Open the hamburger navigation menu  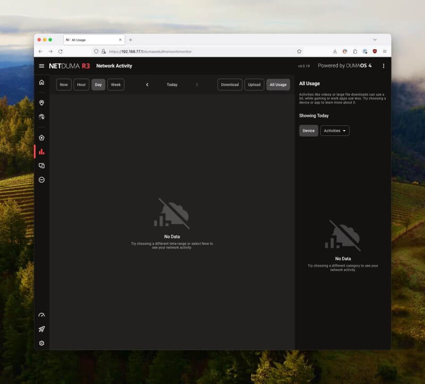41,66
